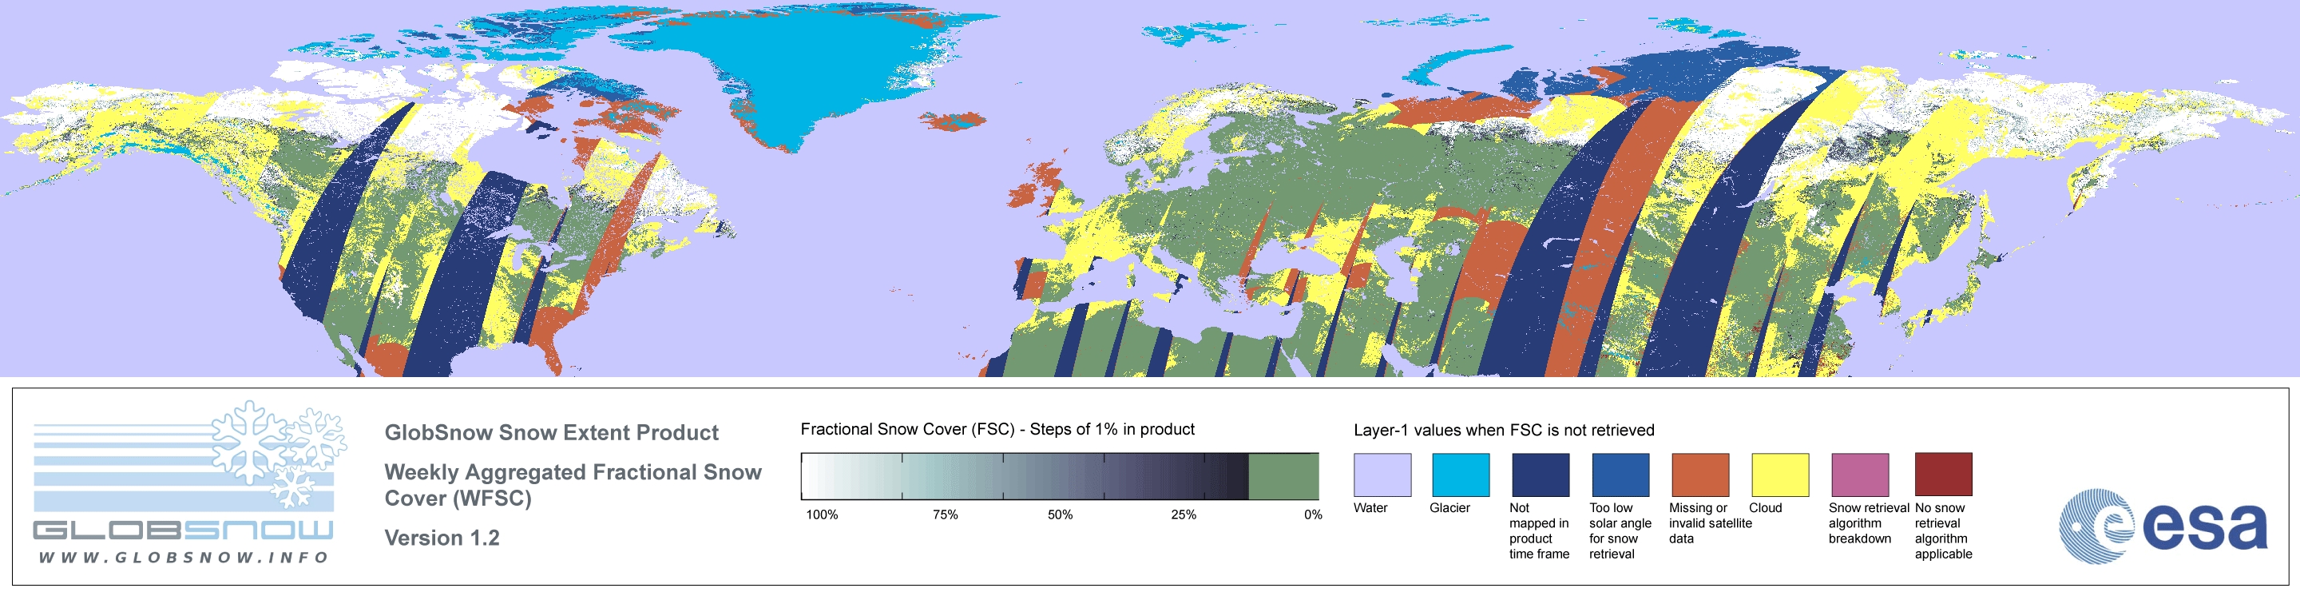Image resolution: width=2300 pixels, height=596 pixels.
Task: Click the 'No snow retrieval algorithm applicable' red swatch
Action: click(1943, 475)
